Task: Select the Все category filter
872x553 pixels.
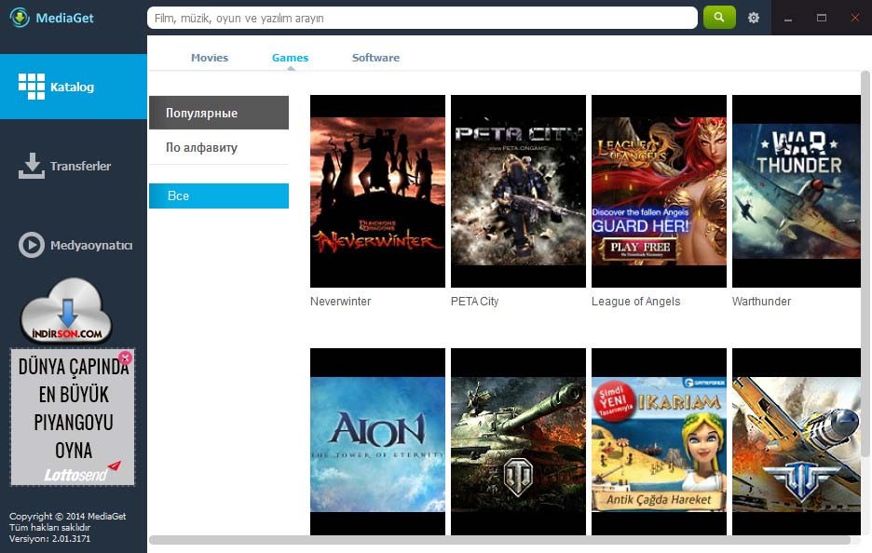Action: click(219, 196)
